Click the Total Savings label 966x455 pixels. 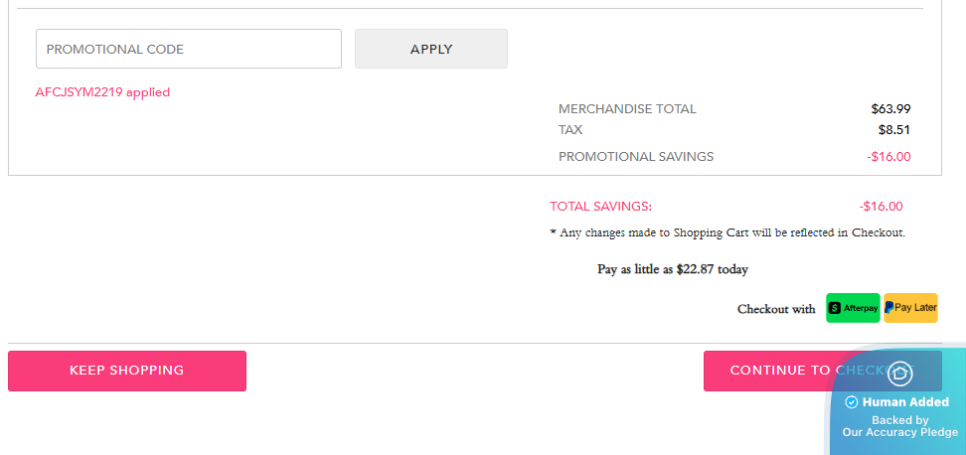[600, 207]
